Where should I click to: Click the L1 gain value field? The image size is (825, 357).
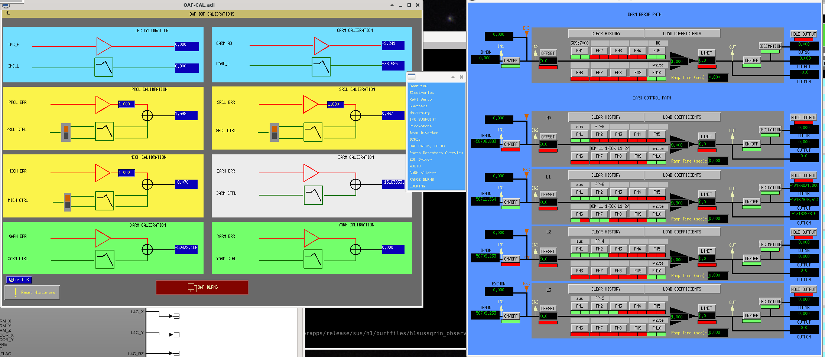(x=679, y=203)
